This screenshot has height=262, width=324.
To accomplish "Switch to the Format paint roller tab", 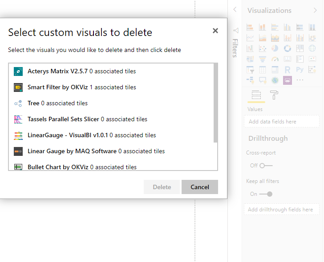I will pos(274,95).
